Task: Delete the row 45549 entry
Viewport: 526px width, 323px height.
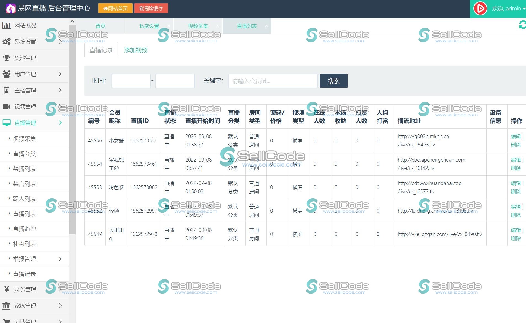Action: click(x=516, y=238)
